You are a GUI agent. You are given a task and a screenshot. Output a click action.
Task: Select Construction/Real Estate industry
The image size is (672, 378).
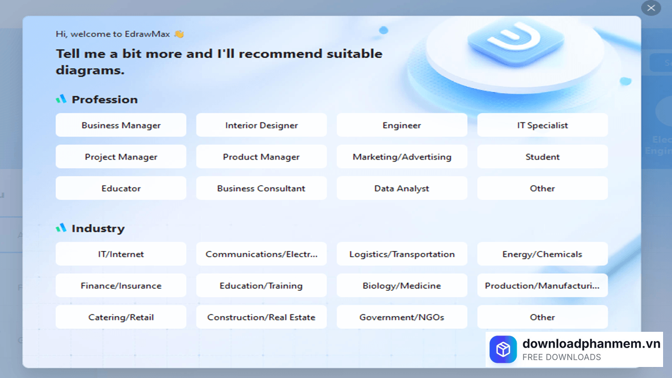coord(261,317)
